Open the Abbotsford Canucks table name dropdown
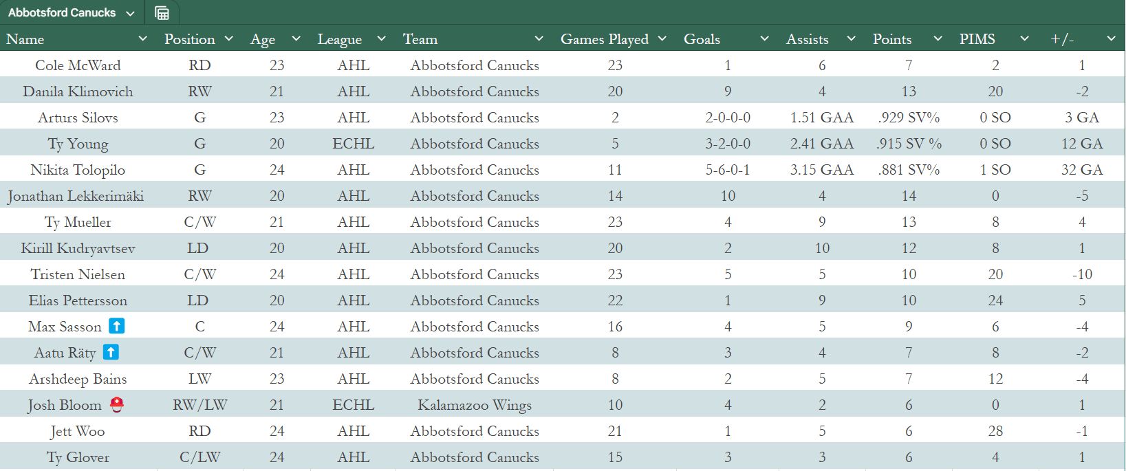This screenshot has width=1126, height=471. tap(130, 13)
